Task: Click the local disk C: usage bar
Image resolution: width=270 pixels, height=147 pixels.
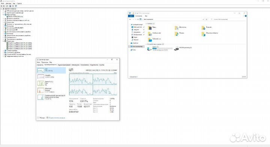Action: click(x=162, y=48)
